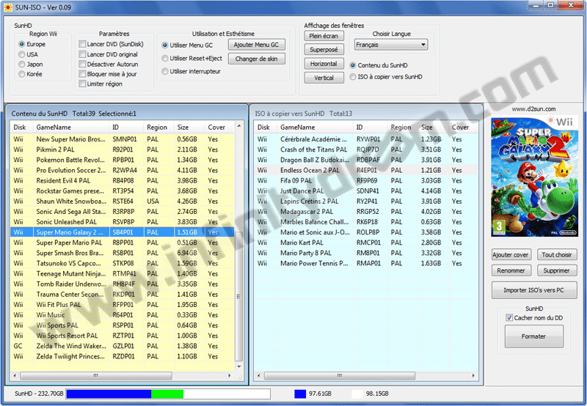This screenshot has width=587, height=406.
Task: Tick the Désactiver Autorun option
Action: 82,64
